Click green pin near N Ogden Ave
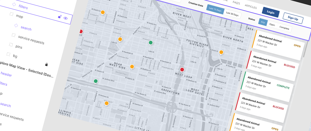 click(151, 42)
